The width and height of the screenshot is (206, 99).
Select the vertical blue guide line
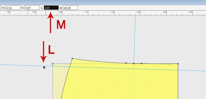pos(135,39)
